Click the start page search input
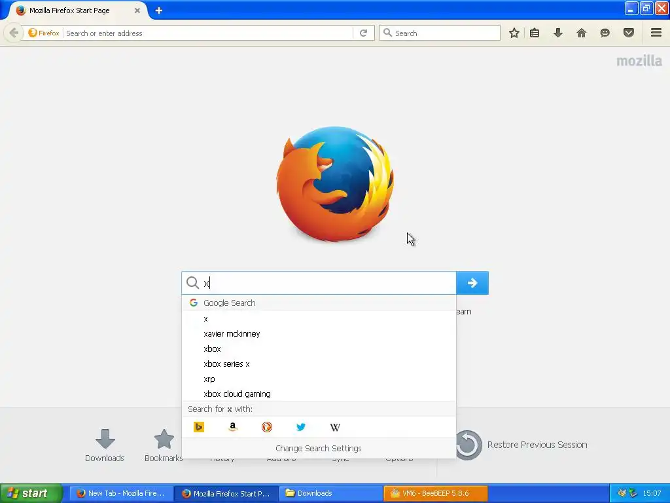The image size is (670, 503). pos(319,283)
